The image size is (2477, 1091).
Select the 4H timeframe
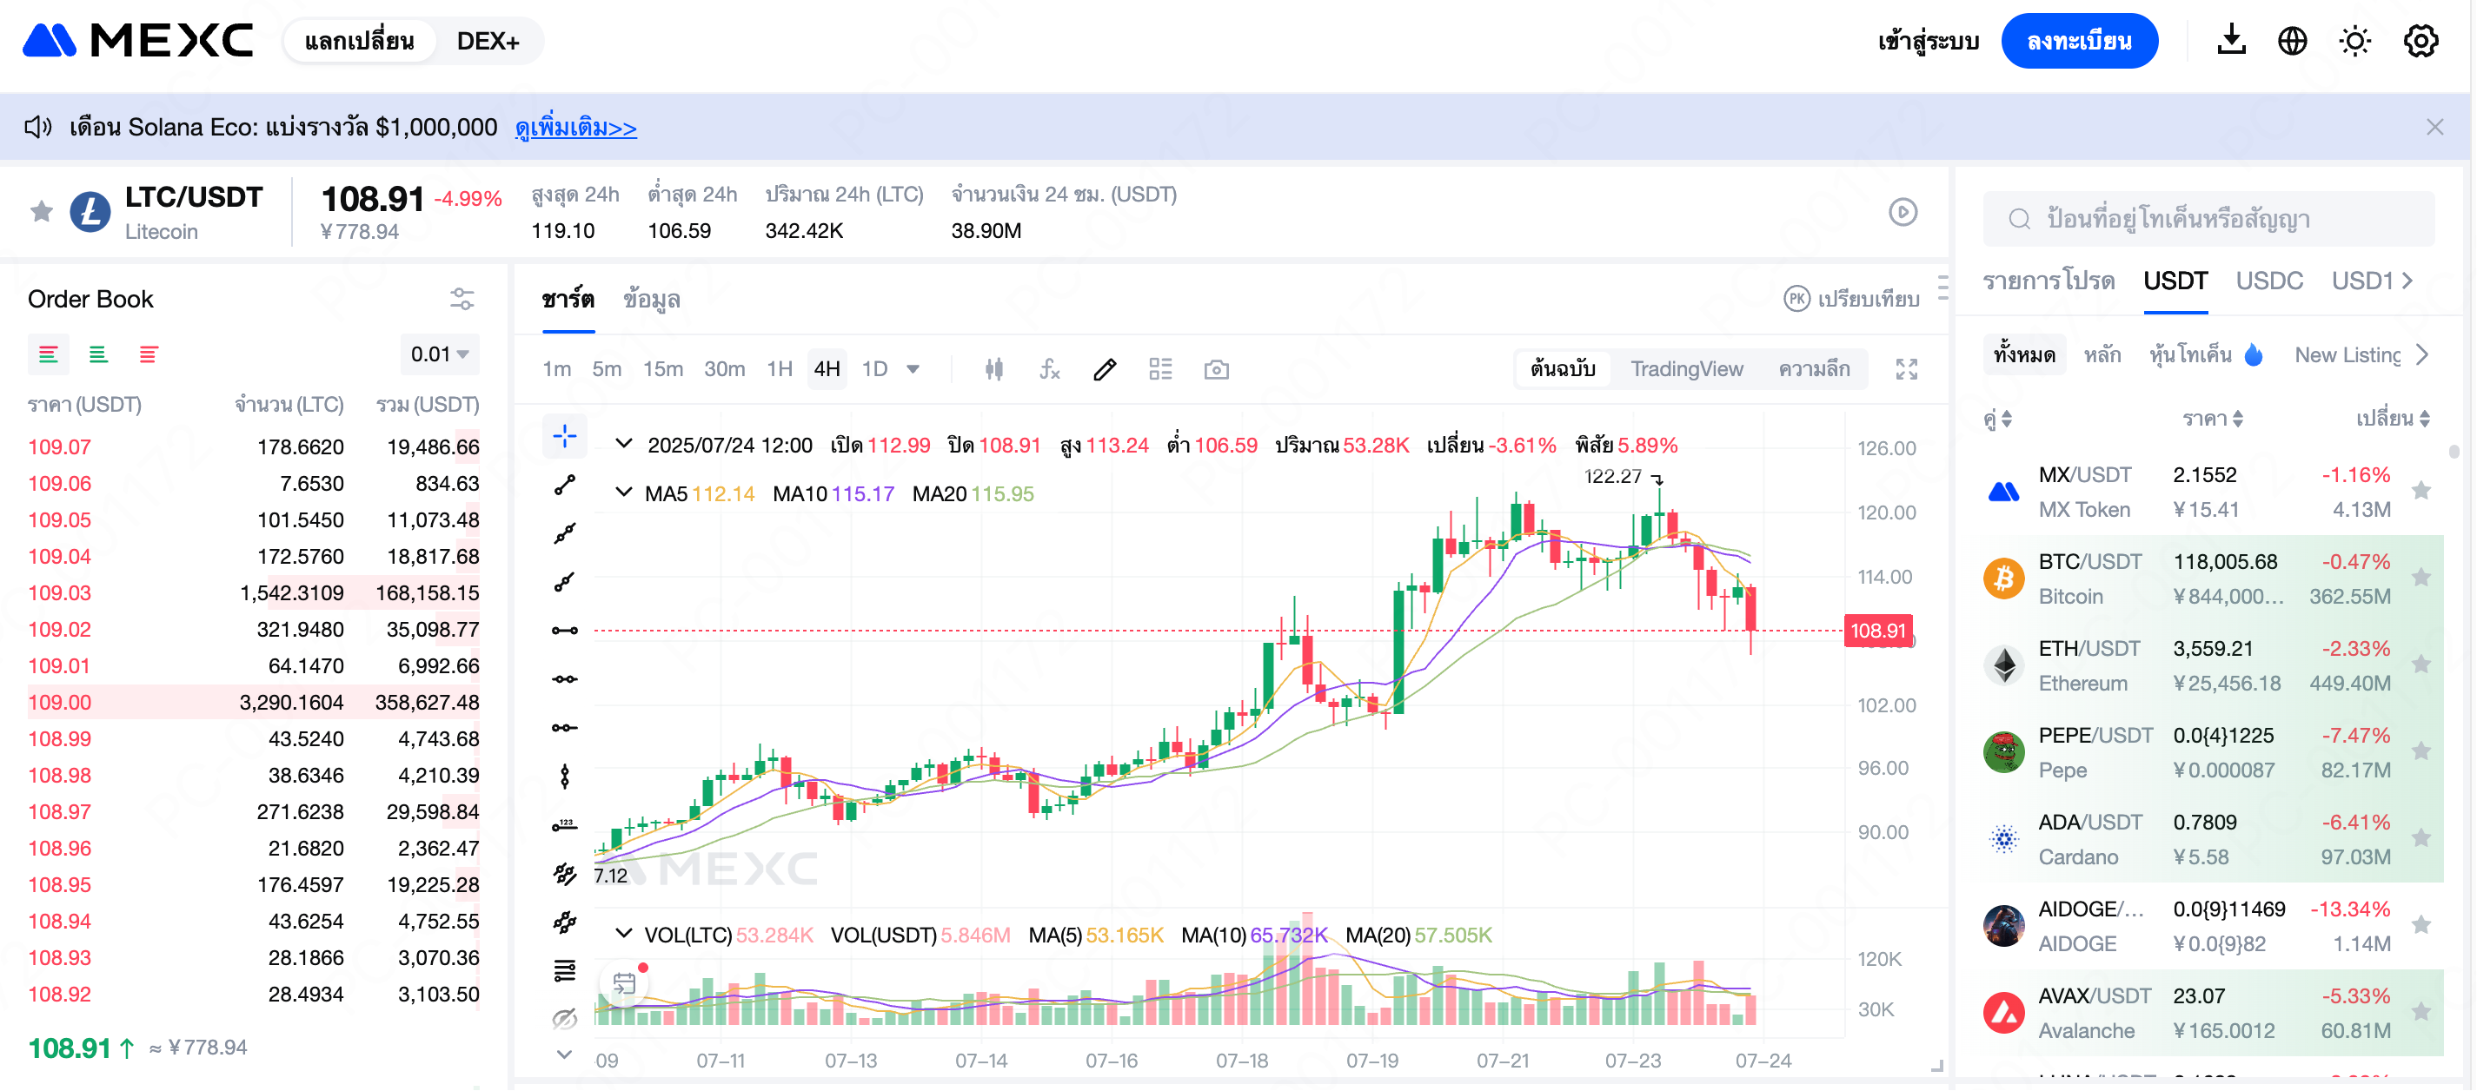coord(827,369)
